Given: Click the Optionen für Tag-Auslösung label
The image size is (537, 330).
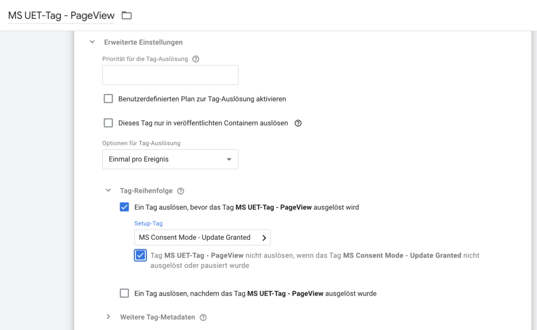Looking at the screenshot, I should (141, 143).
